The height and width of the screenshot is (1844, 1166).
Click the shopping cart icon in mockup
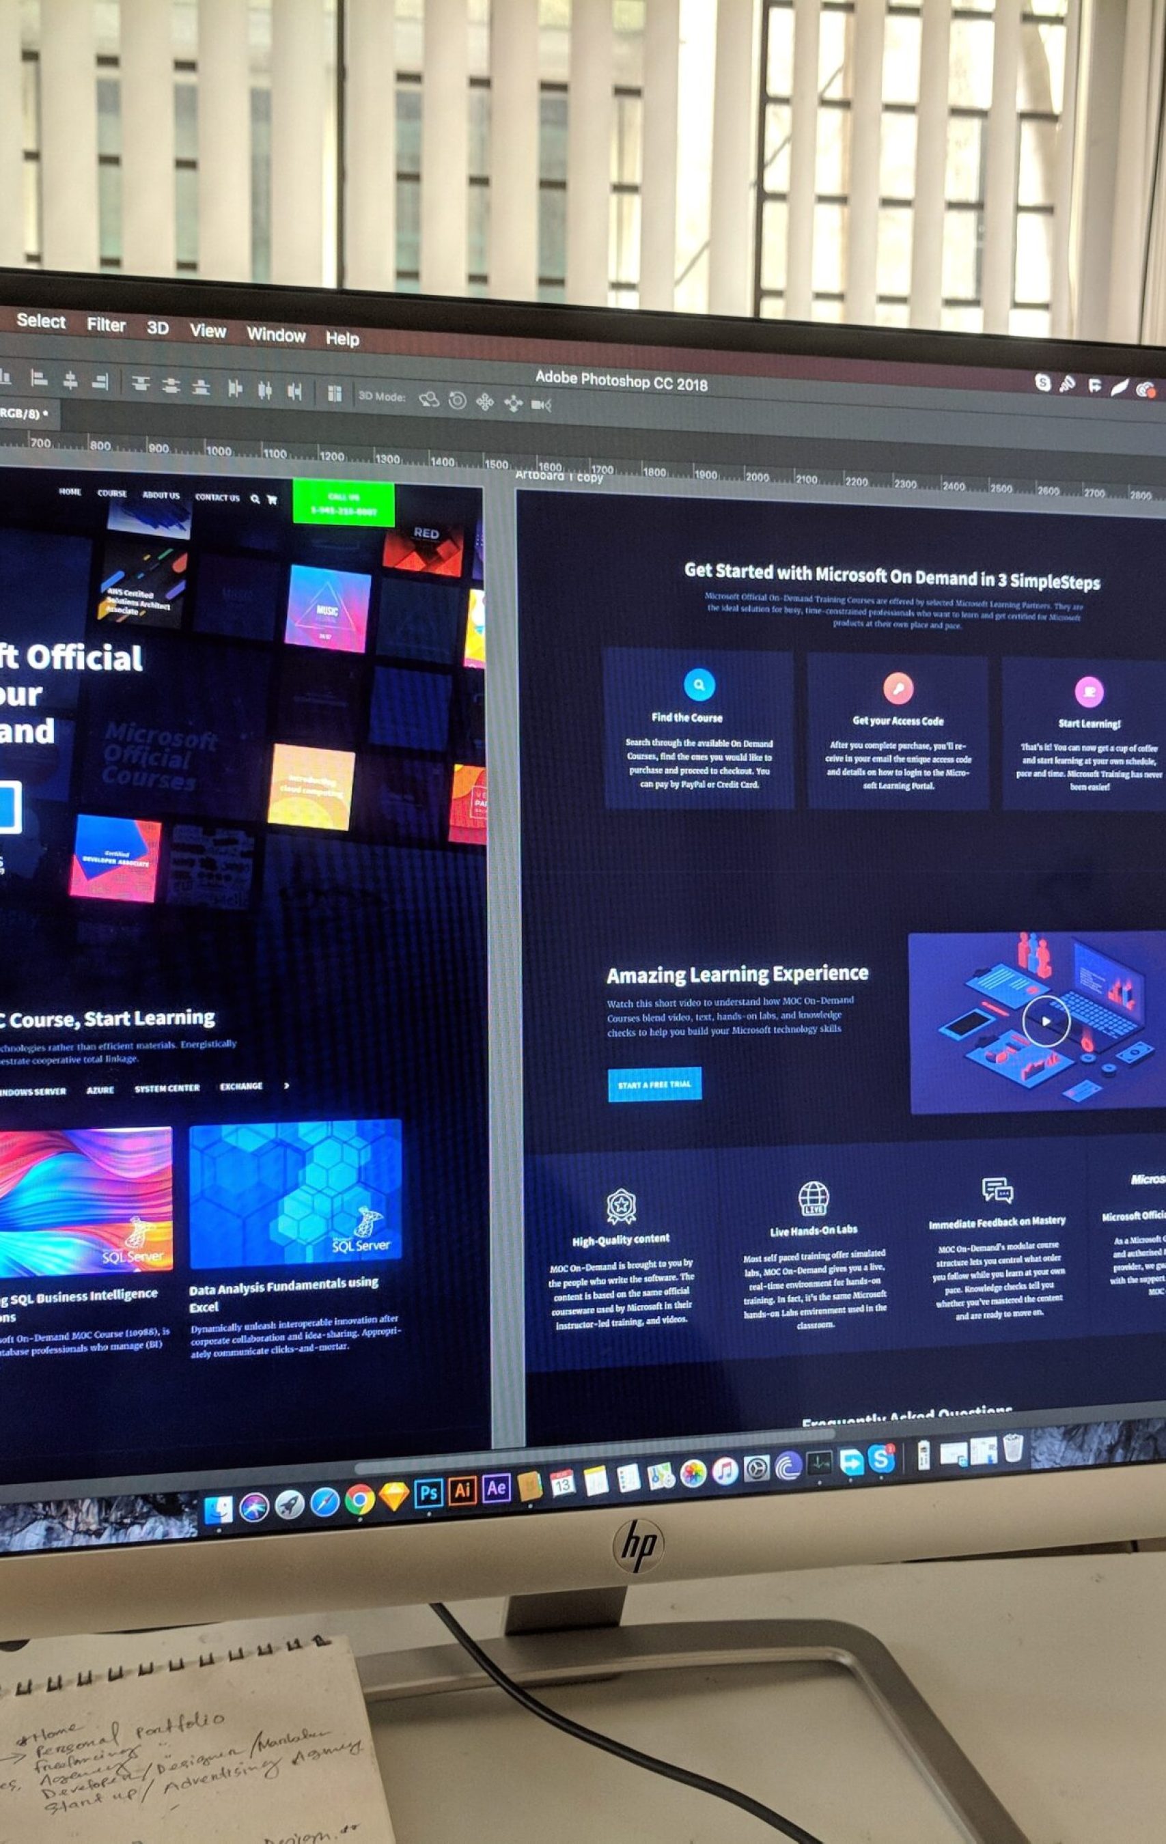tap(271, 499)
